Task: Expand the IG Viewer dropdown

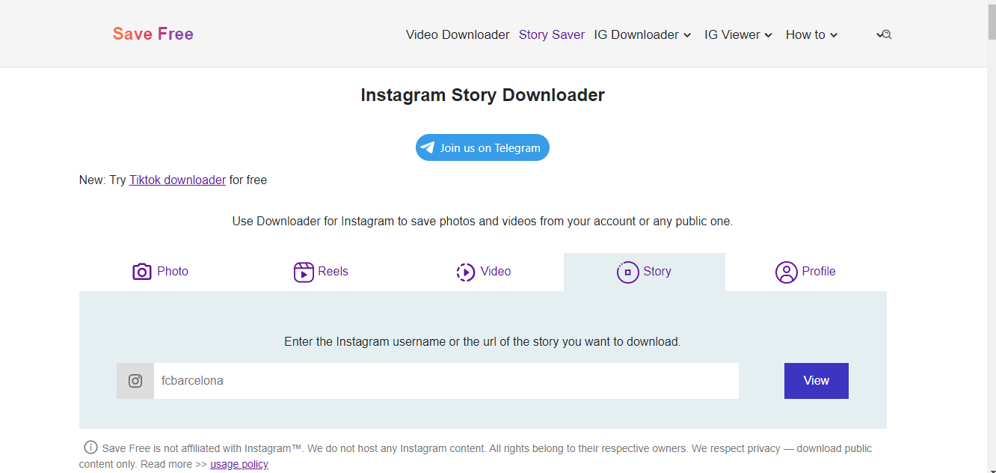Action: click(738, 34)
